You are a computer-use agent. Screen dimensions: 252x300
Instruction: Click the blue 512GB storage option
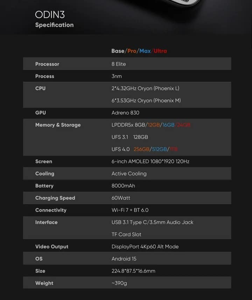(160, 149)
